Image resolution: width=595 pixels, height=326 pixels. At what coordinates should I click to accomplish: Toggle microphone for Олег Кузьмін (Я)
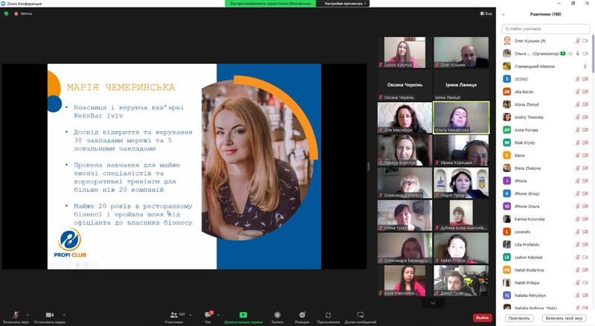tap(577, 41)
